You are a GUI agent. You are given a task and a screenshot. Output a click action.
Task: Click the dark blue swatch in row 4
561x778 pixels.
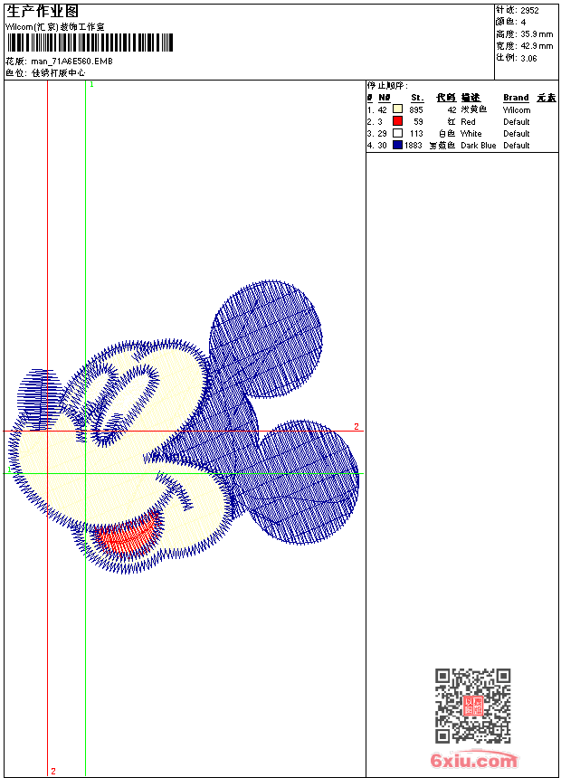coord(397,145)
